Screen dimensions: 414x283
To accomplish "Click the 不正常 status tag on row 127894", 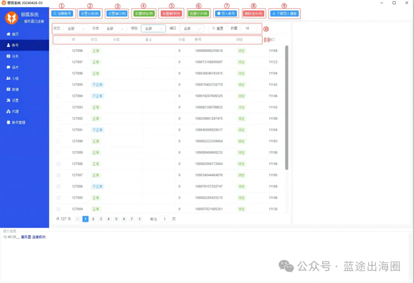I will click(x=97, y=96).
